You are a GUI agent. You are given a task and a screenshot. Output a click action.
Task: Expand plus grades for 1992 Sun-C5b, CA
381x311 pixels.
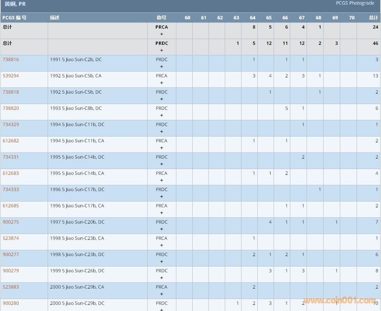coord(162,83)
